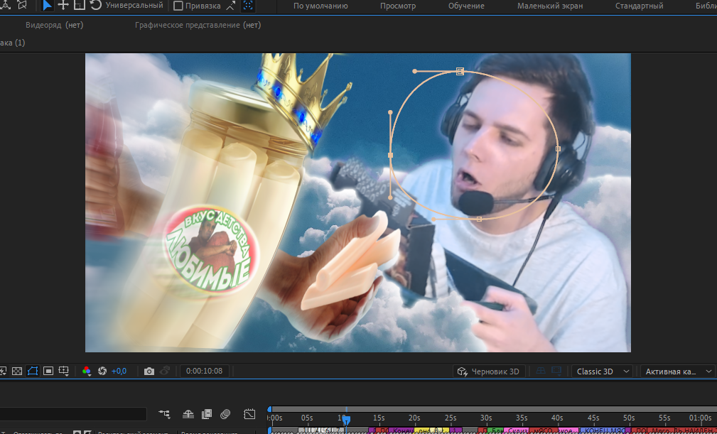Toggle the 3D ground plane icon
Viewport: 717px width, 434px height.
click(541, 371)
